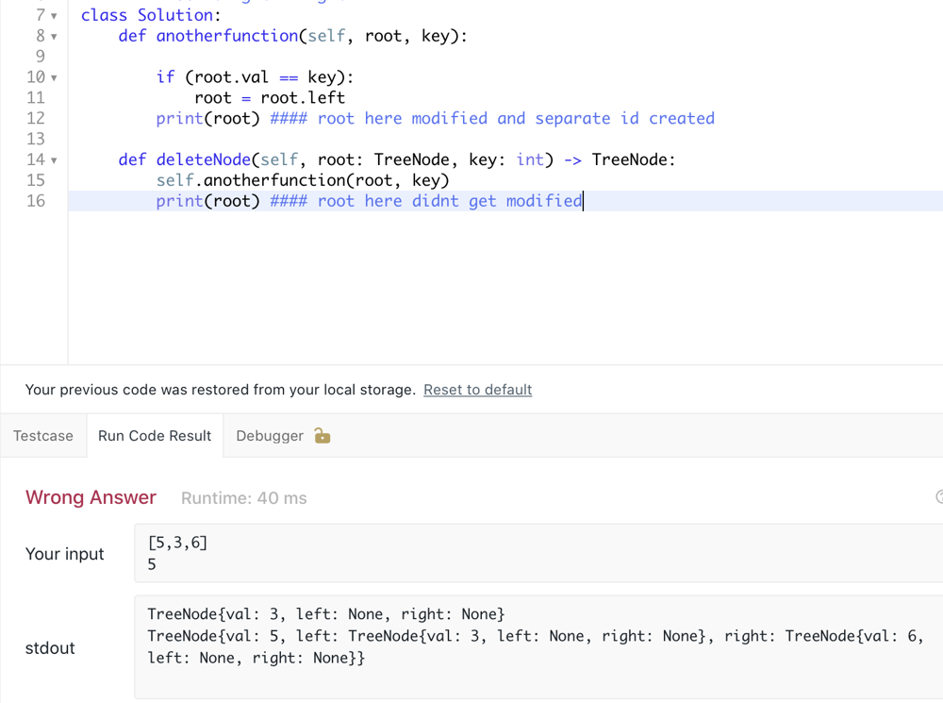Place cursor on the self.anotherfunction call line
Image resolution: width=943 pixels, height=703 pixels.
click(302, 180)
